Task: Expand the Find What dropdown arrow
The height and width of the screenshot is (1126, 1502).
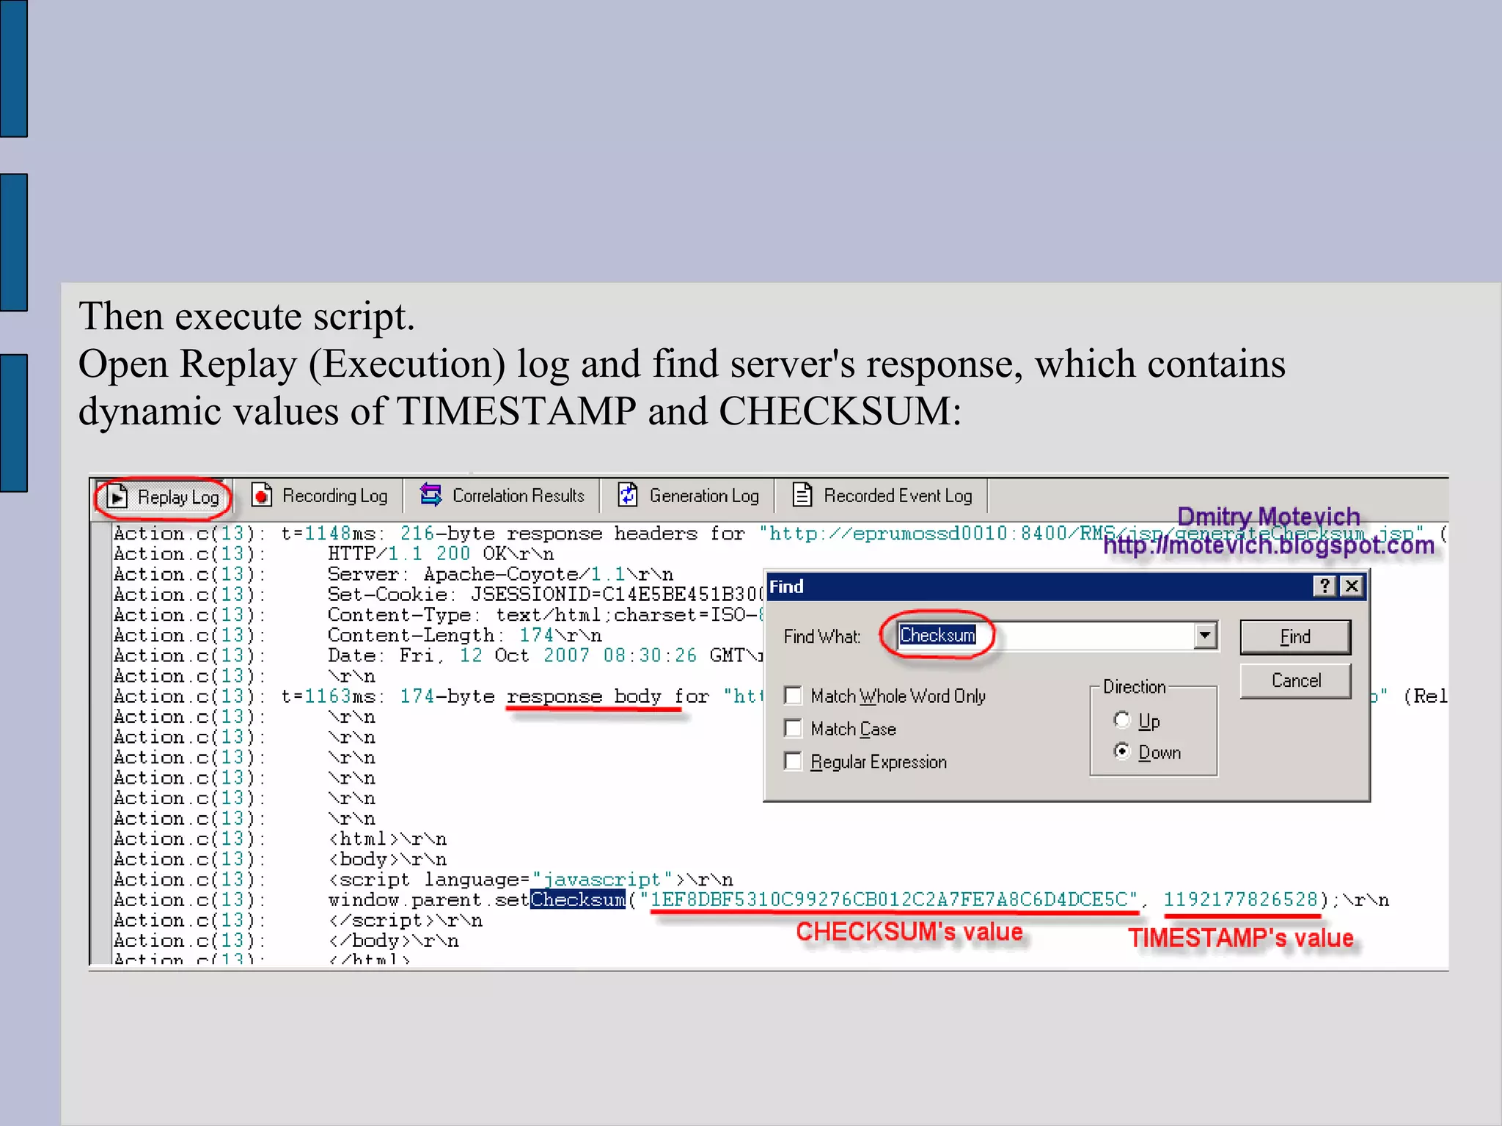Action: tap(1204, 636)
